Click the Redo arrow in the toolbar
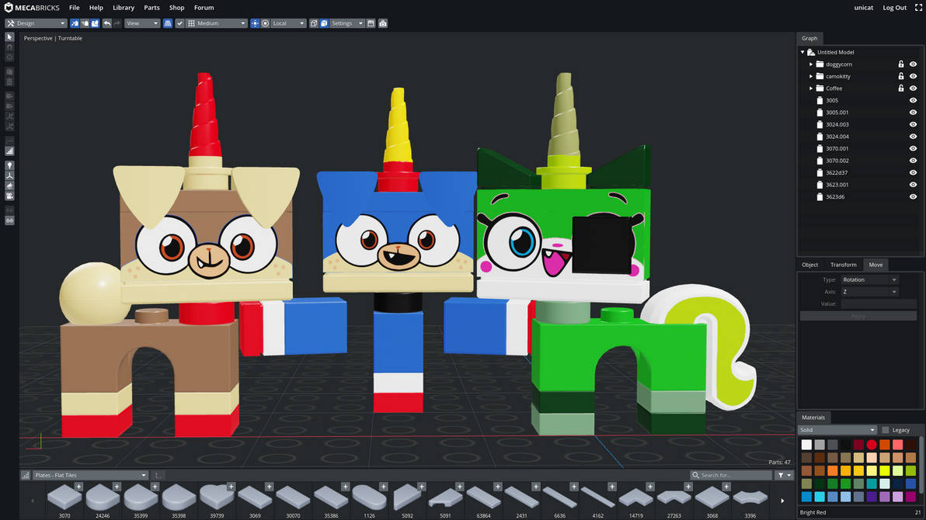Viewport: 926px width, 520px height. click(x=117, y=23)
